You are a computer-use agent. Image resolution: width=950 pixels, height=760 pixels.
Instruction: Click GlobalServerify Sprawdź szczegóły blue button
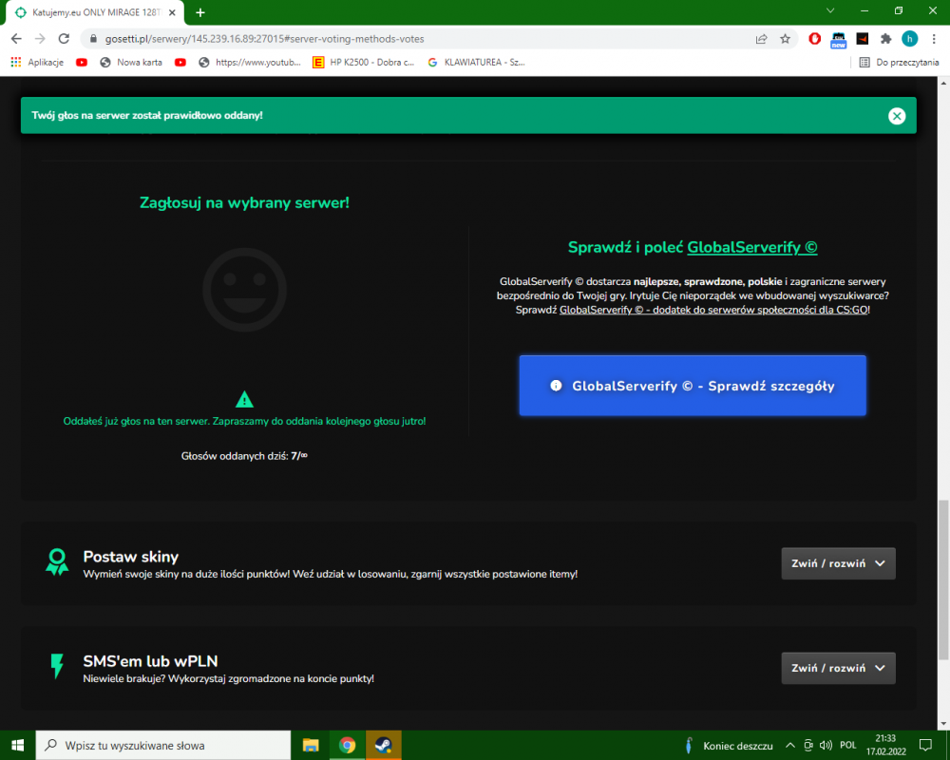click(x=693, y=386)
